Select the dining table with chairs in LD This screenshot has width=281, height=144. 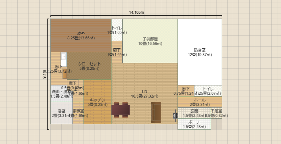pyautogui.click(x=120, y=110)
